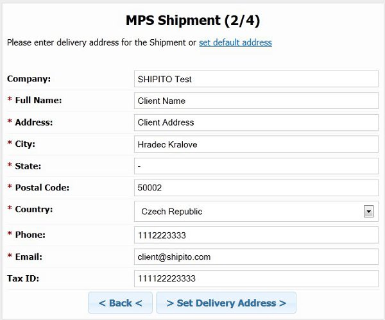385x320 pixels.
Task: Click the Company label text
Action: point(29,78)
